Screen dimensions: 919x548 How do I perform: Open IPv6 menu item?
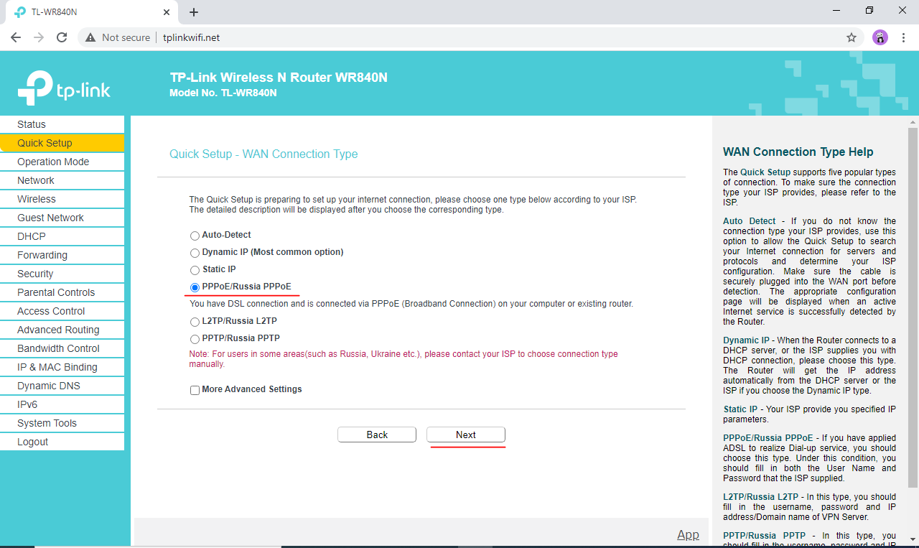coord(62,404)
